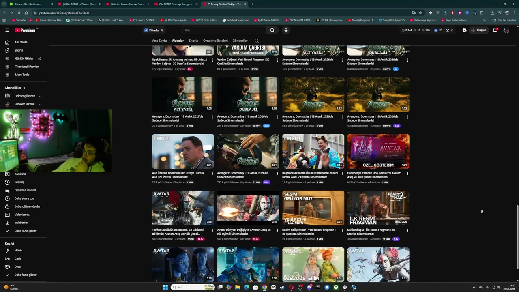The image size is (519, 292).
Task: Start voice search with the microphone
Action: 286,30
